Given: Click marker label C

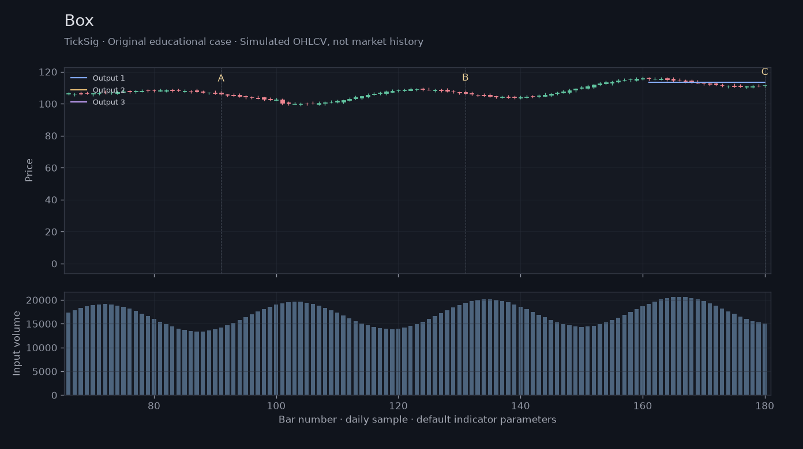Looking at the screenshot, I should tap(764, 72).
